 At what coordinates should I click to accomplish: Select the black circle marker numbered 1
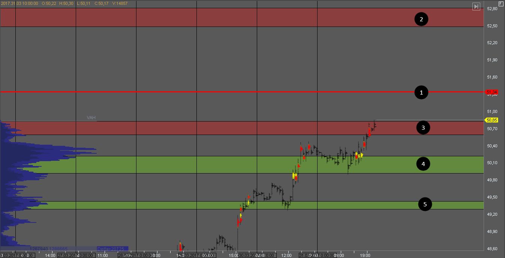point(421,92)
